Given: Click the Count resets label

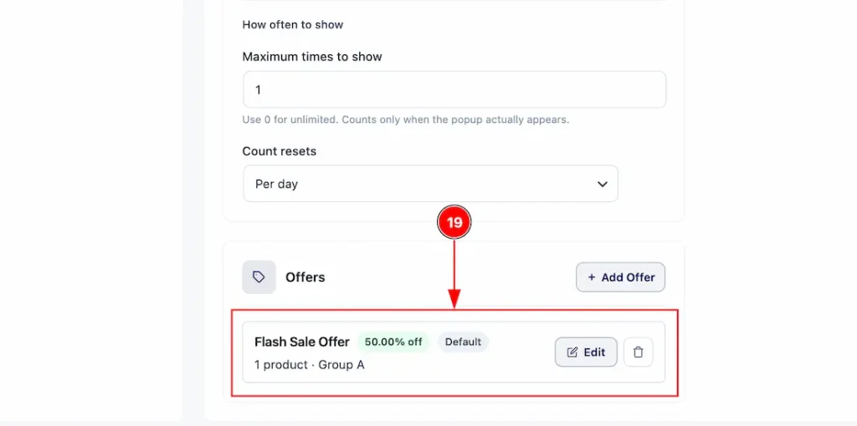Looking at the screenshot, I should (x=280, y=151).
